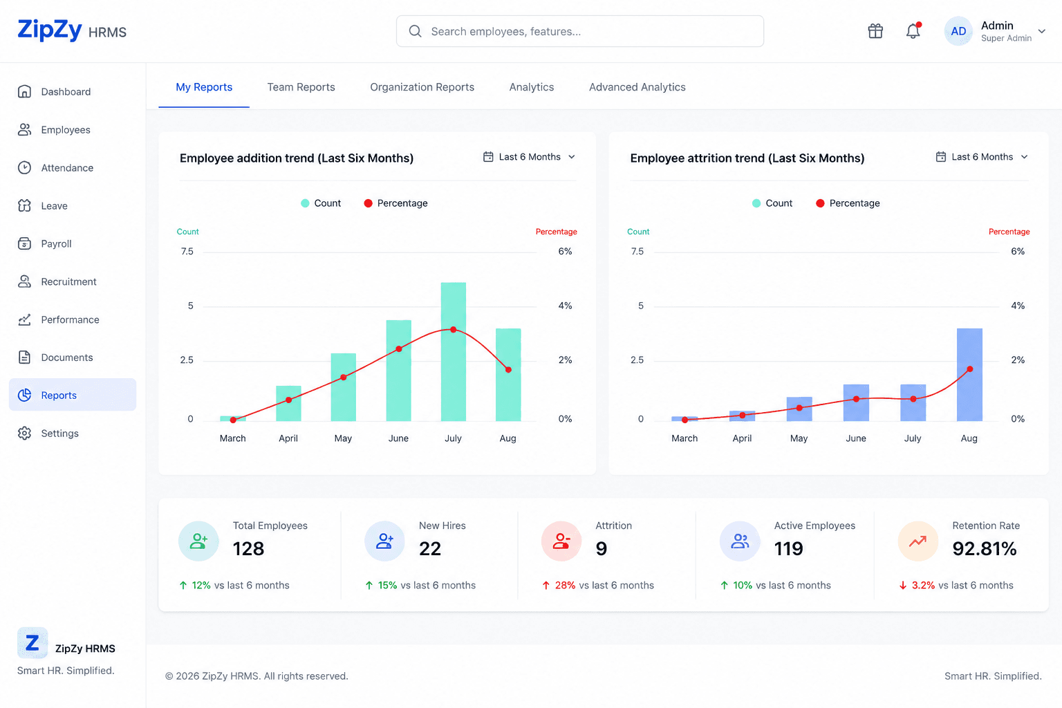Click the Attrition card icon
The width and height of the screenshot is (1062, 708).
(x=561, y=541)
